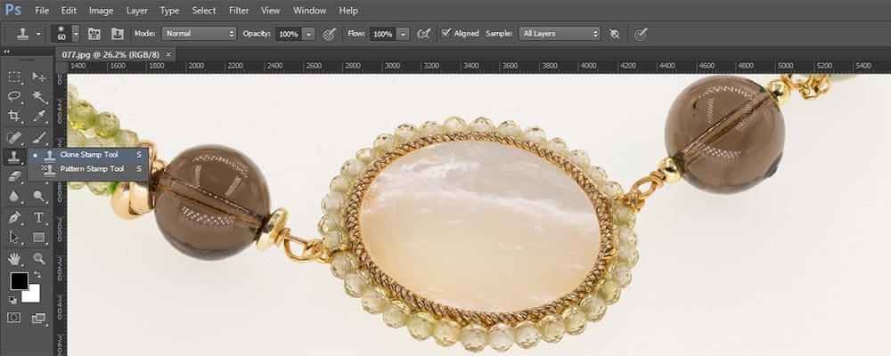Toggle the Clone Source panel
This screenshot has height=356, width=891.
pos(117,34)
